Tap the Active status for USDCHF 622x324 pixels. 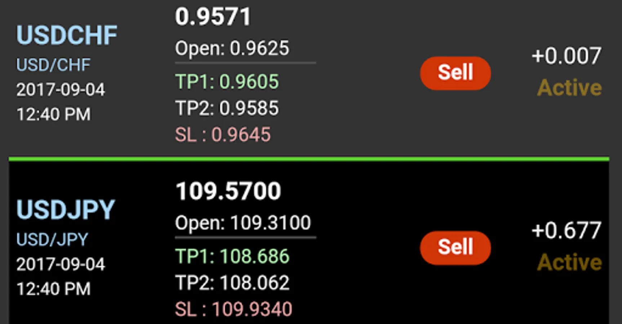click(569, 88)
